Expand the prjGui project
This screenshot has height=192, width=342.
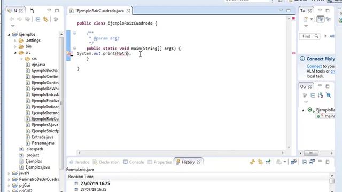(x=9, y=186)
